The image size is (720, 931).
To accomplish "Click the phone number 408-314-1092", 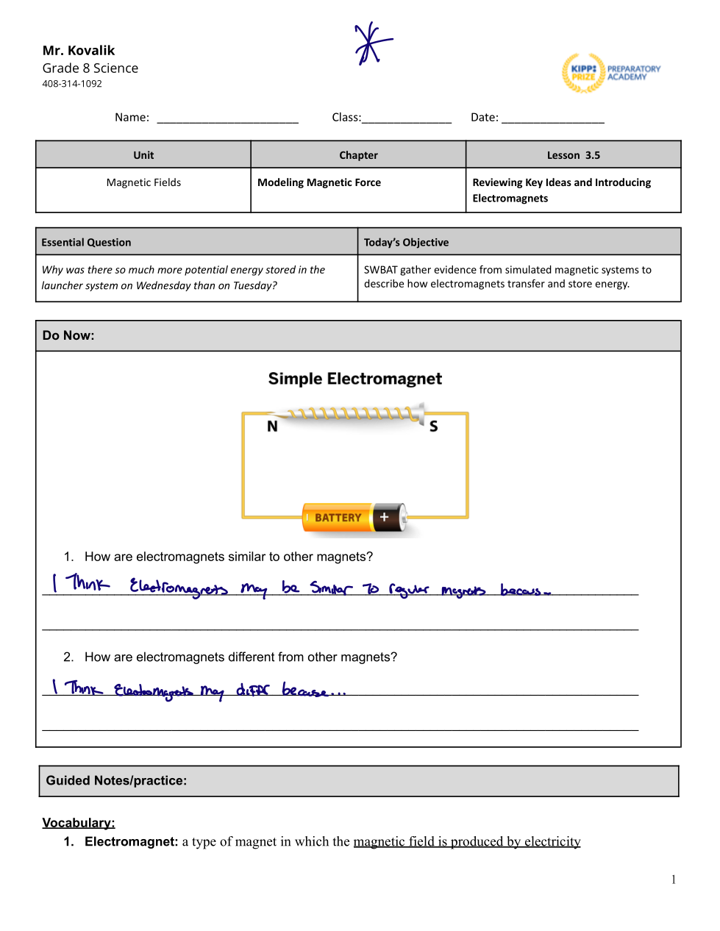I will click(72, 84).
